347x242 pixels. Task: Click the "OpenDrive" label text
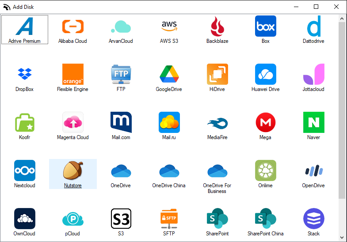(x=313, y=185)
